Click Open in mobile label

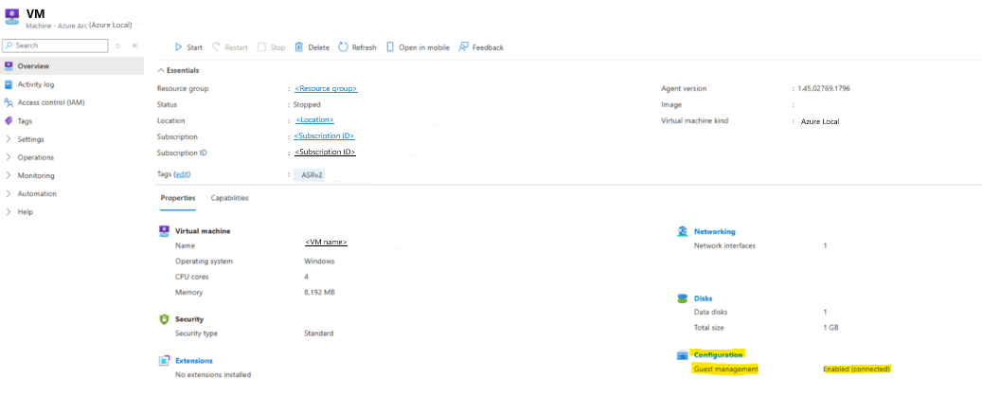pos(424,47)
